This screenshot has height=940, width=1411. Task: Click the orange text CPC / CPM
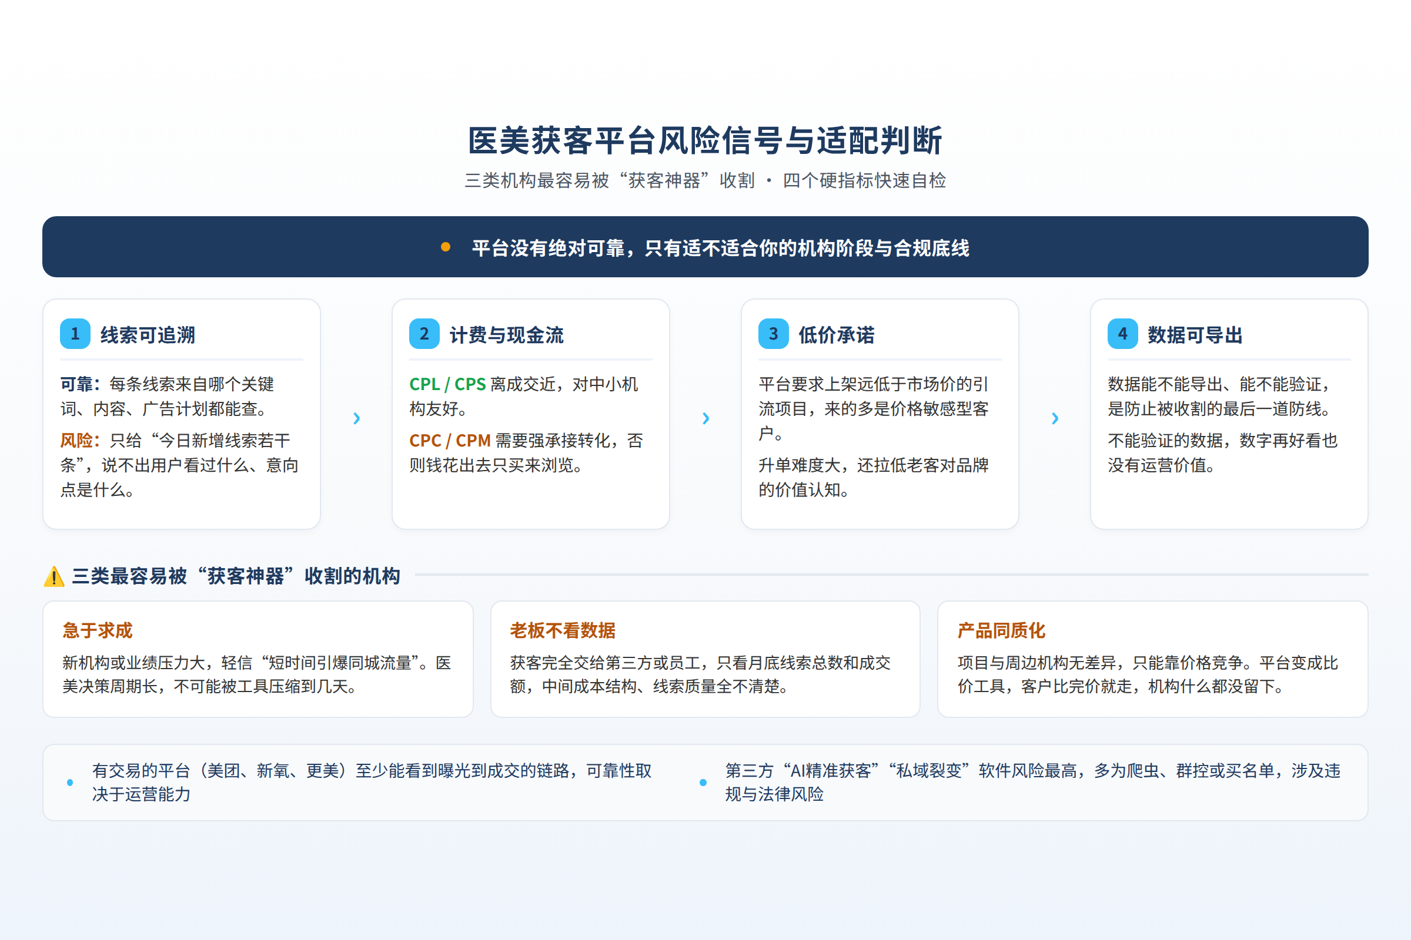tap(450, 440)
